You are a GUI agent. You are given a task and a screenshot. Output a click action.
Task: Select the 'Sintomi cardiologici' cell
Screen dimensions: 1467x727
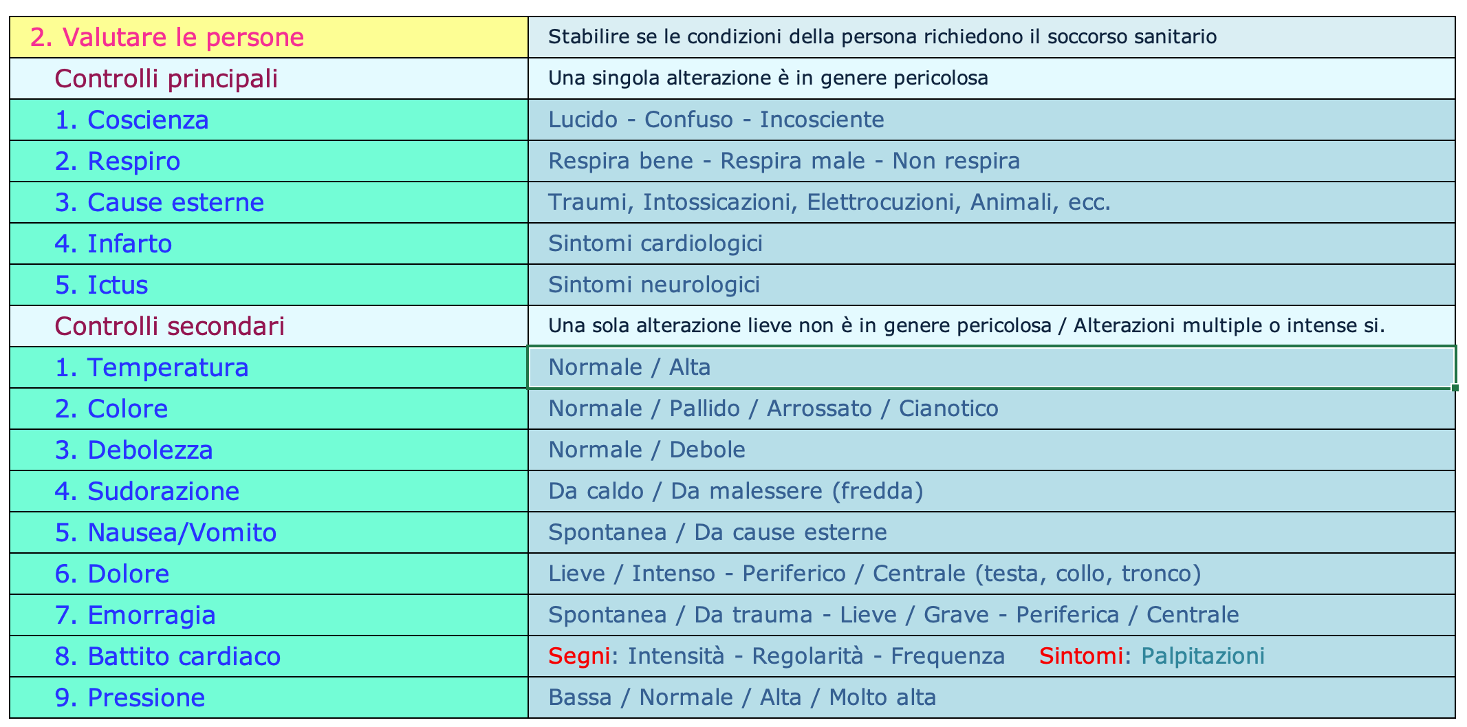pyautogui.click(x=990, y=243)
